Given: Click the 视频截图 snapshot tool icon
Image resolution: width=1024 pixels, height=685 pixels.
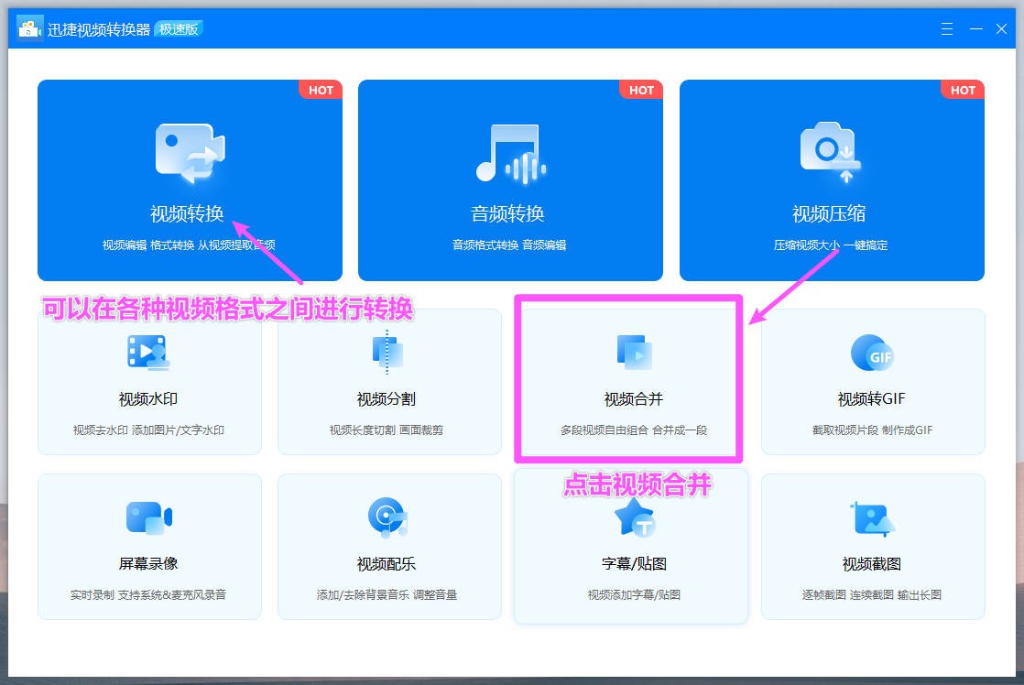Looking at the screenshot, I should coord(871,516).
